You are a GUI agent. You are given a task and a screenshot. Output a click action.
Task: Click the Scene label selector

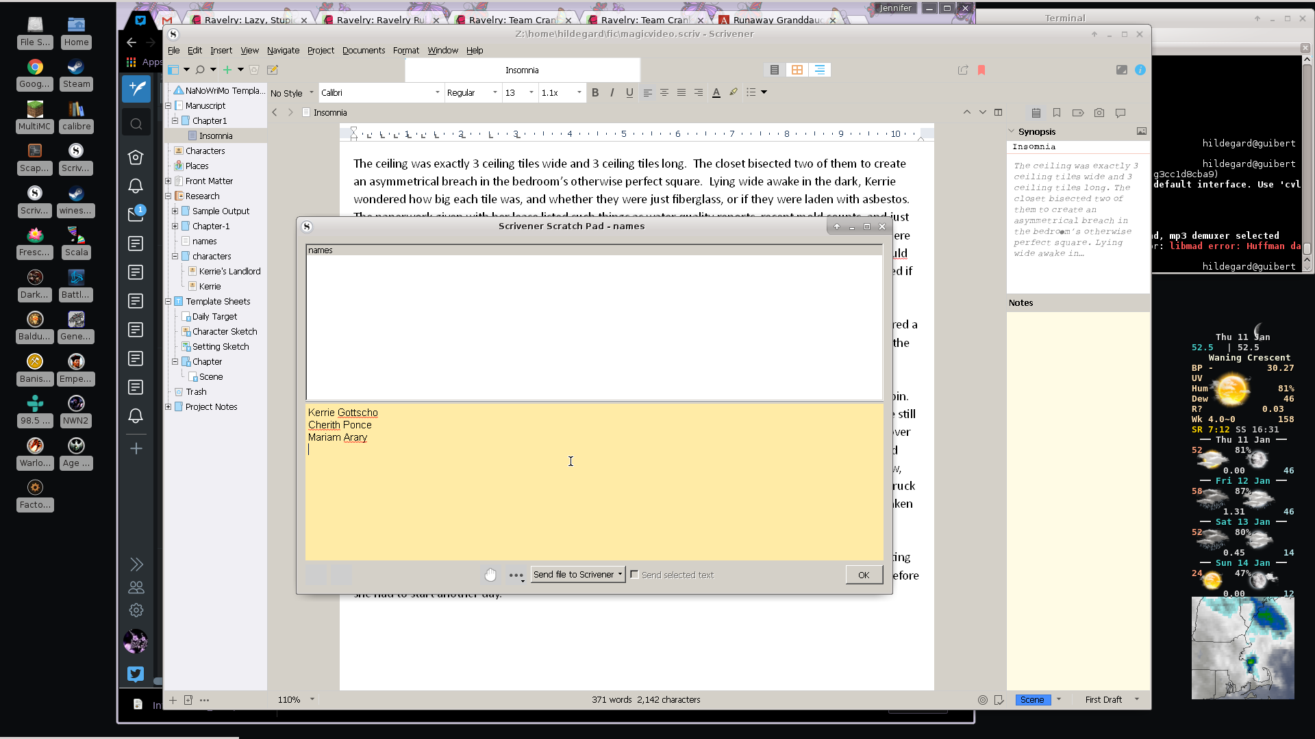pos(1033,700)
